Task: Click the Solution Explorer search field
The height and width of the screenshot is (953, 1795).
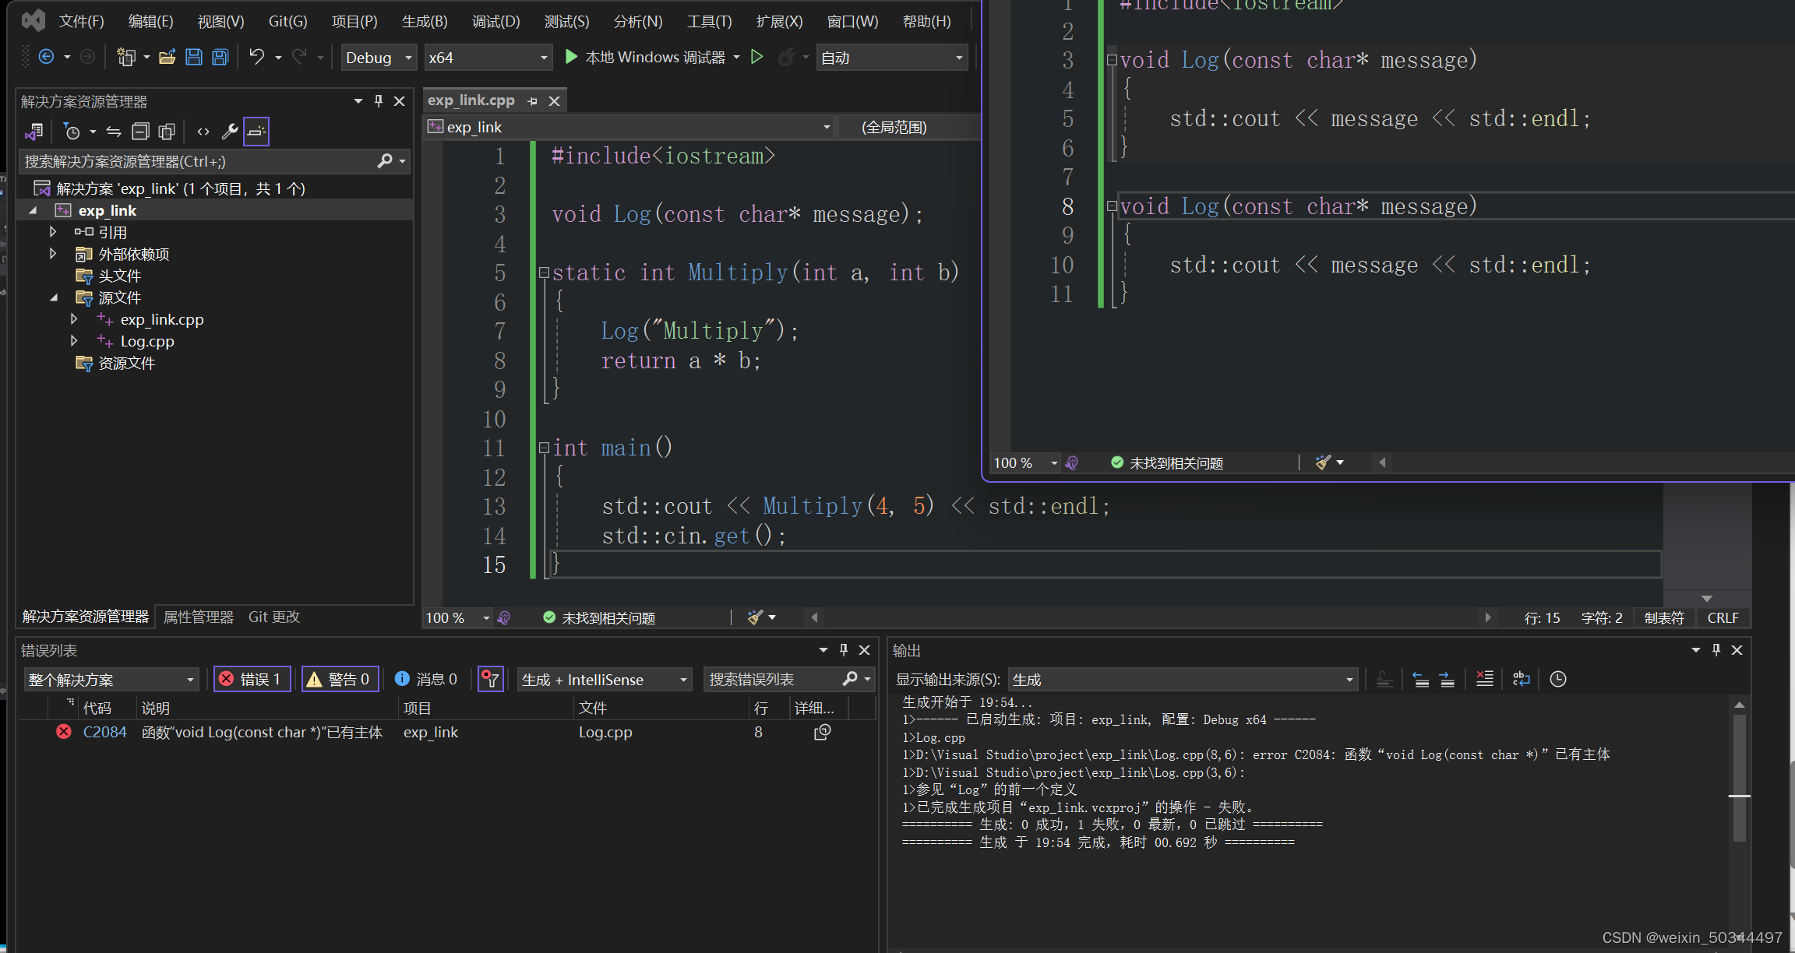Action: 199,161
